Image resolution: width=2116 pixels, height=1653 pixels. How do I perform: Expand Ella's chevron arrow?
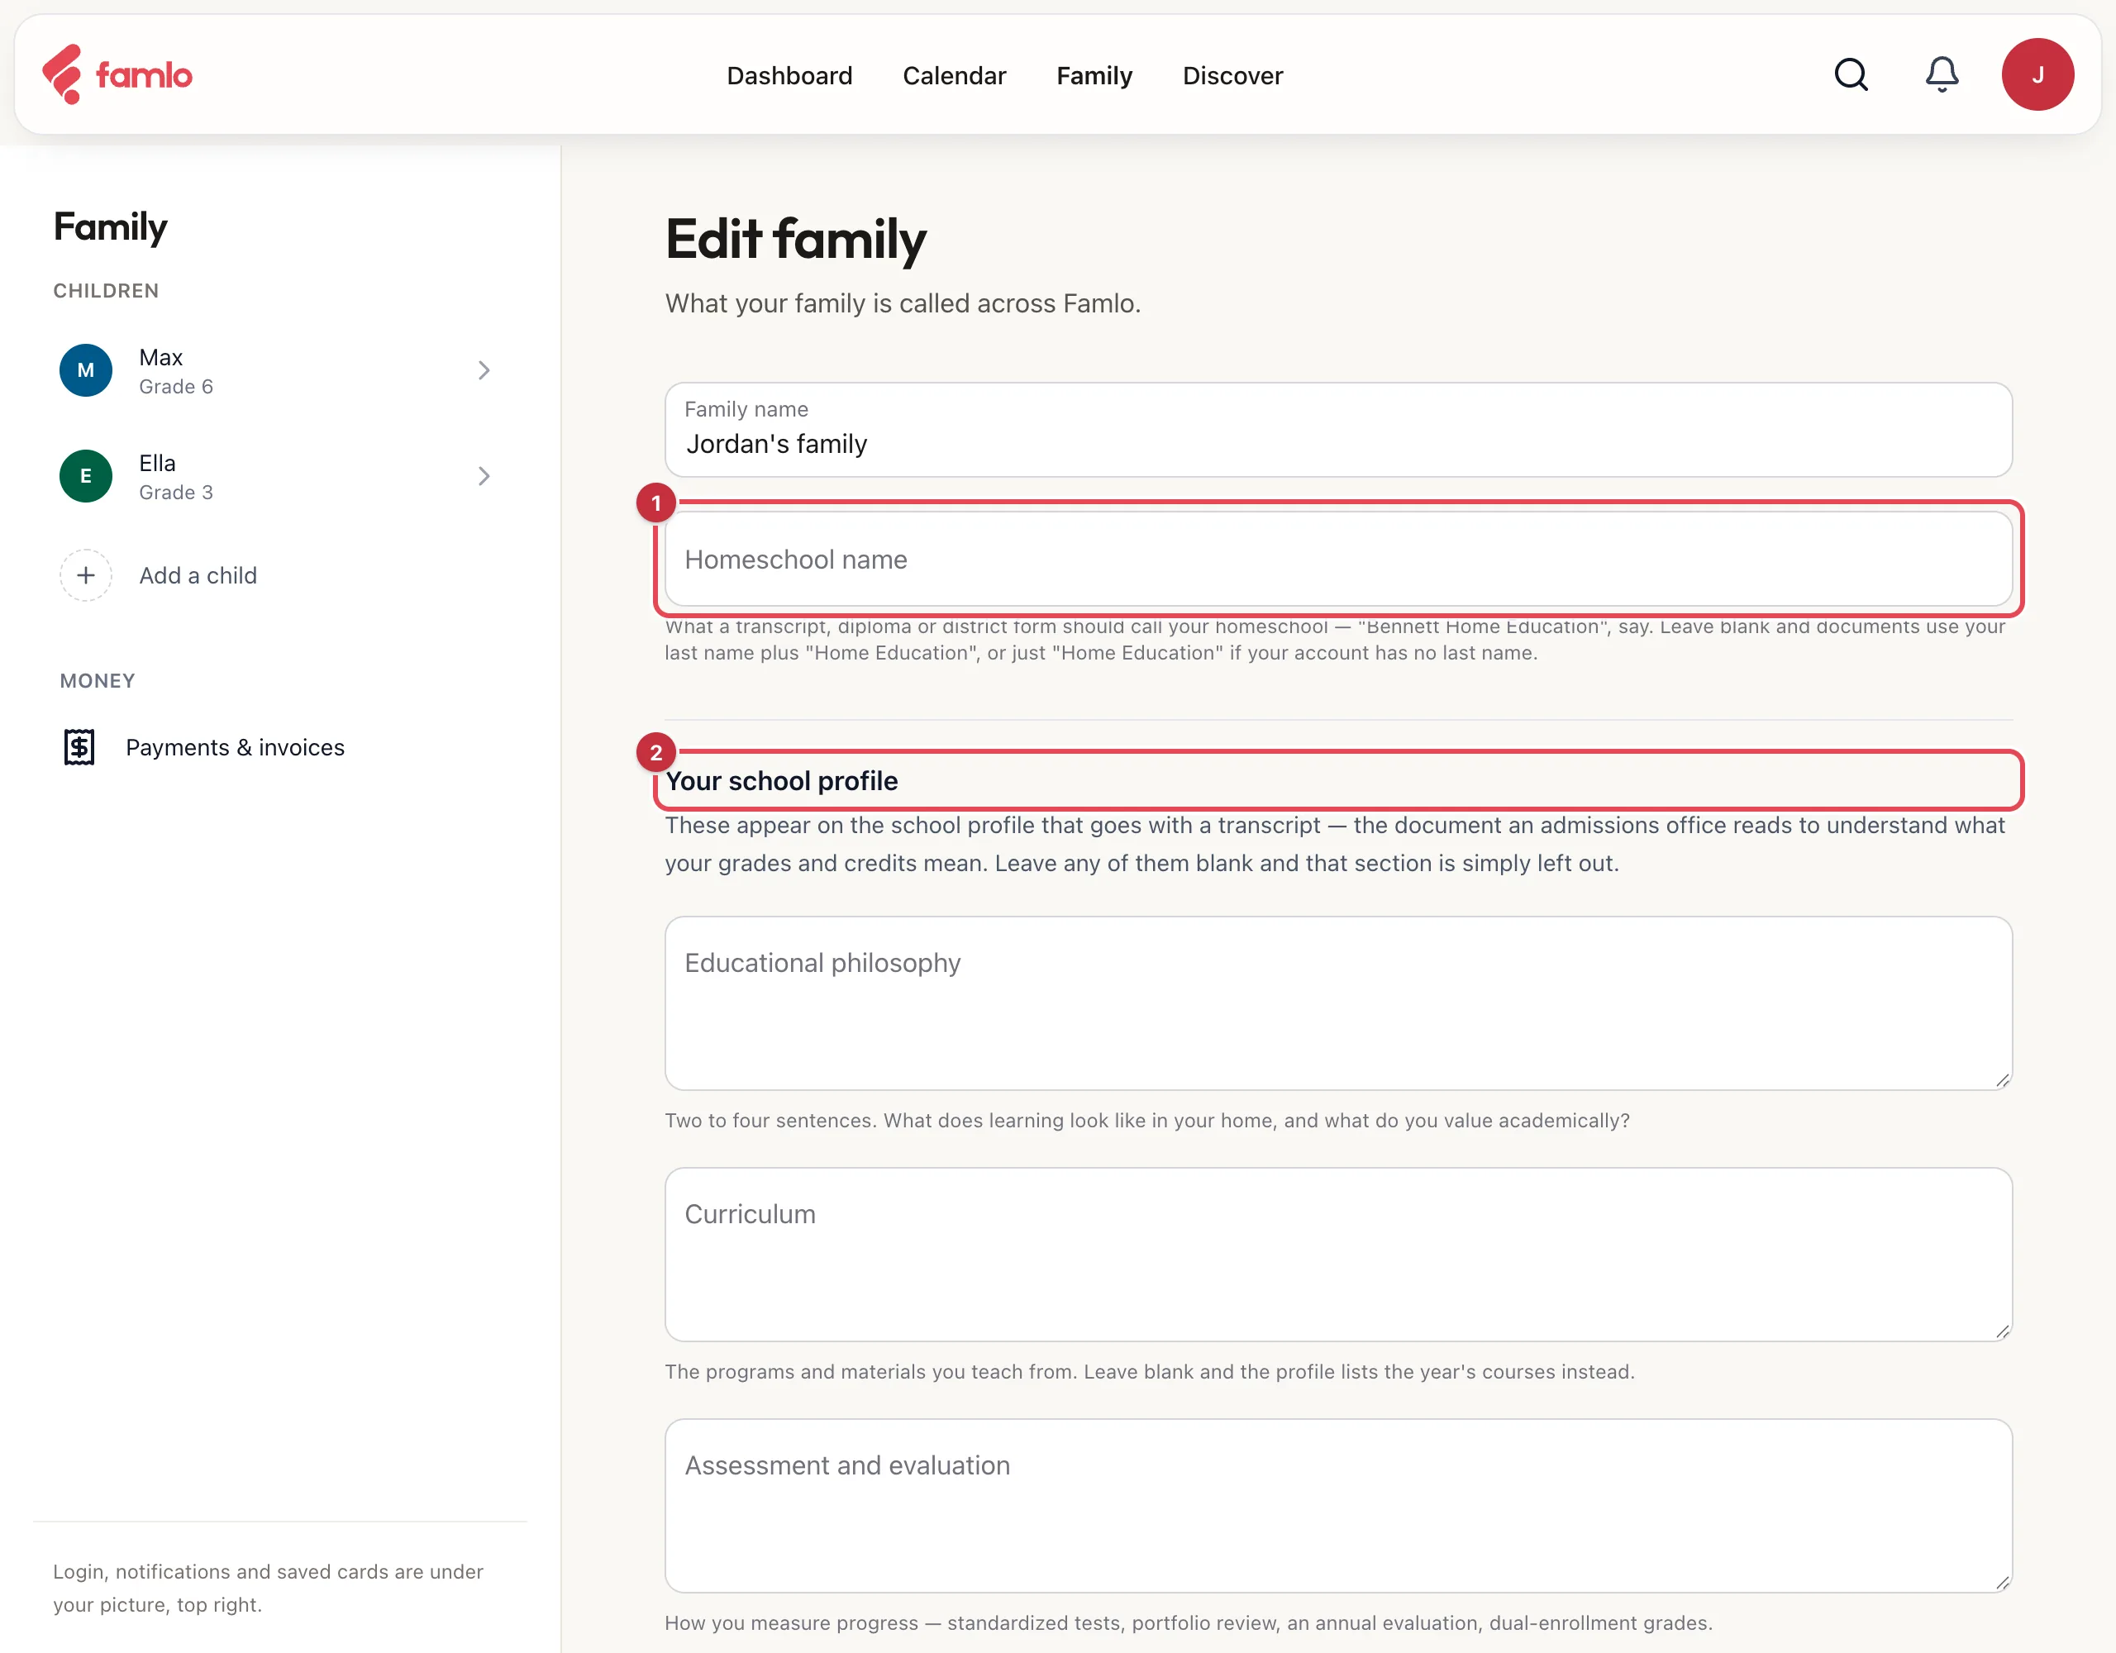(x=484, y=476)
